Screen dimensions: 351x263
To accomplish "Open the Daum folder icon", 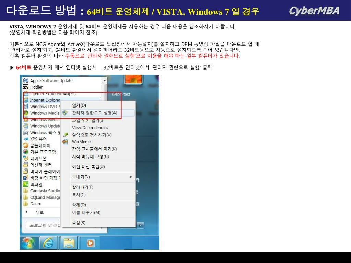I will tap(26, 204).
